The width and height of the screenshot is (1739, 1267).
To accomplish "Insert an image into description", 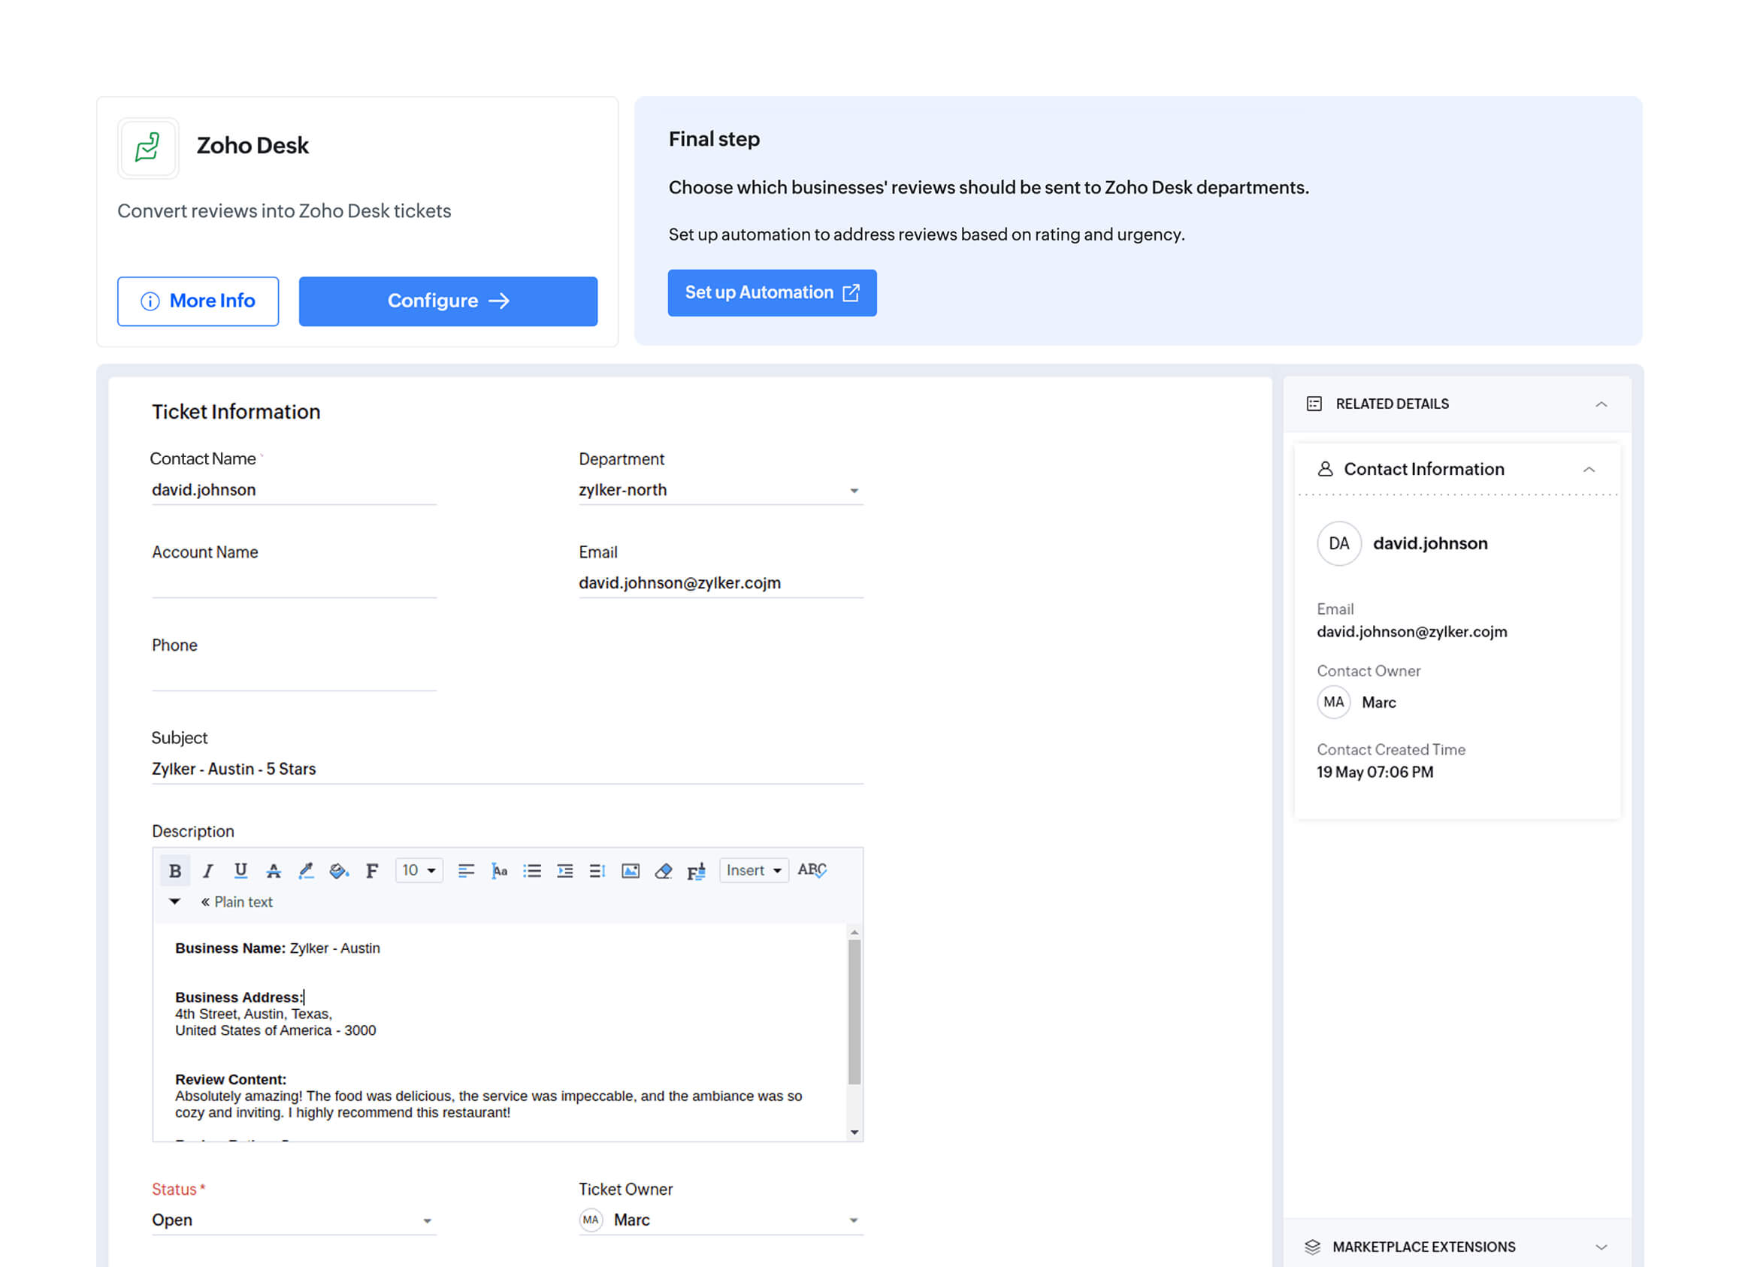I will (631, 870).
